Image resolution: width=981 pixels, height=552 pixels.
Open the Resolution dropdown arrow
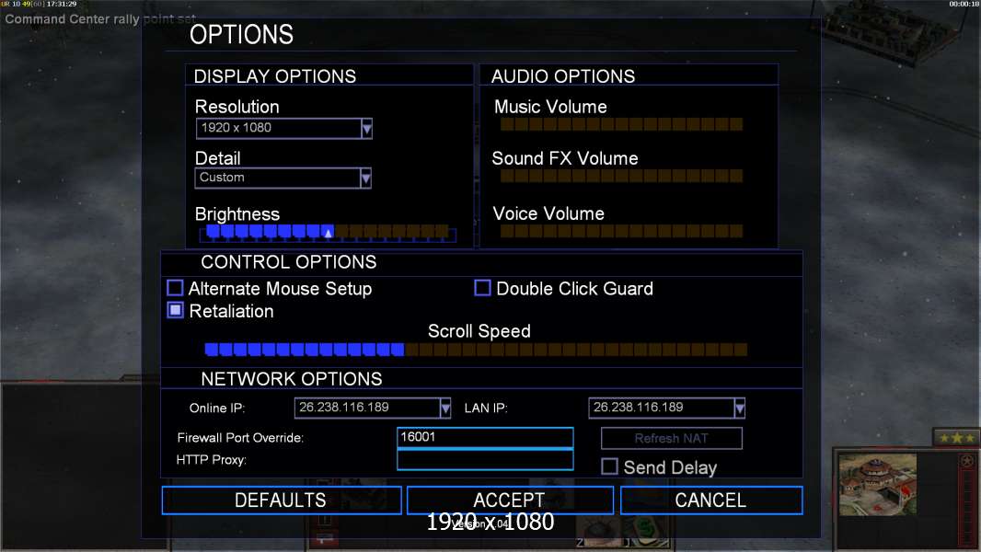pyautogui.click(x=366, y=128)
